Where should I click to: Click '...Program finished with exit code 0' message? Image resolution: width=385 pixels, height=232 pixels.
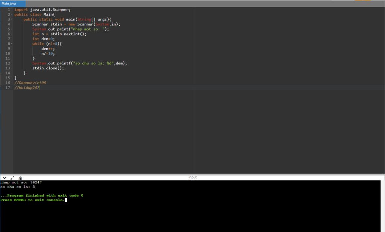(42, 195)
